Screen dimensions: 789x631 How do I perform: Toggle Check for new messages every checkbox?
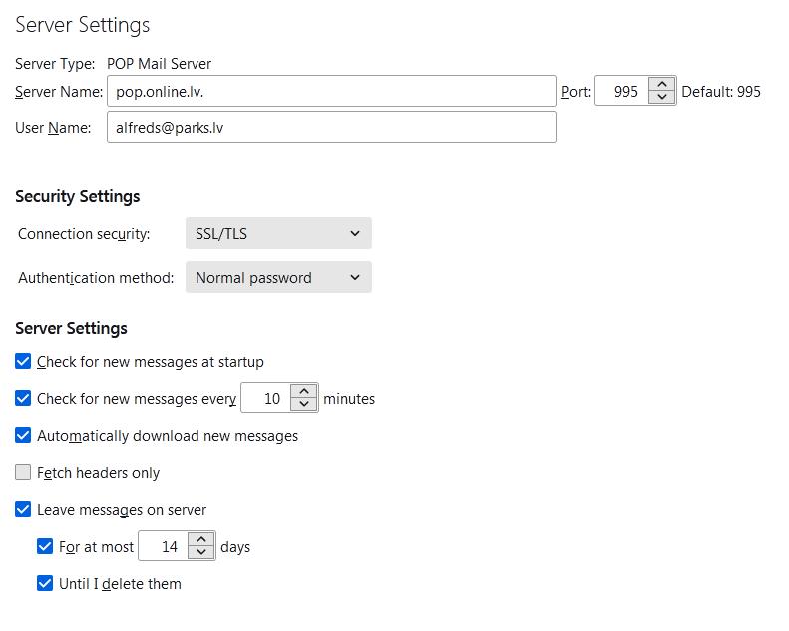[23, 398]
